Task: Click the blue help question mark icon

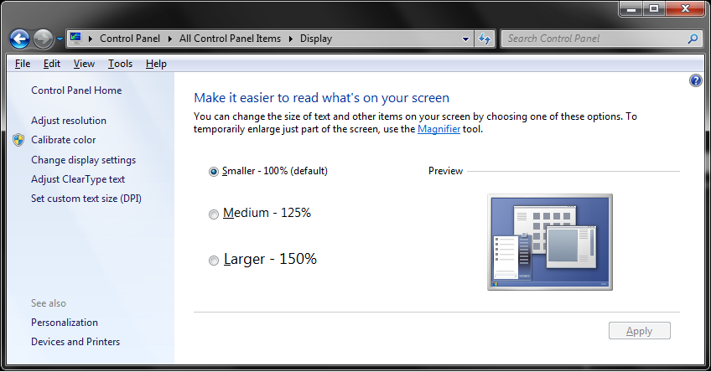Action: pos(696,80)
